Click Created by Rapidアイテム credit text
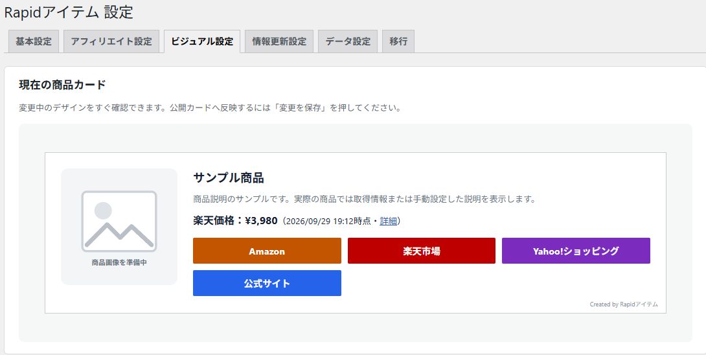 (624, 304)
